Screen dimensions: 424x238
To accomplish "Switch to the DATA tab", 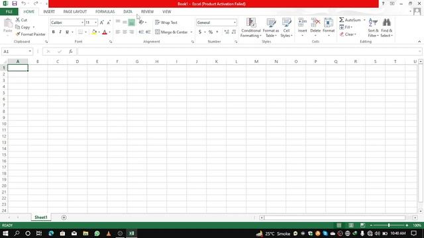I will [x=128, y=12].
